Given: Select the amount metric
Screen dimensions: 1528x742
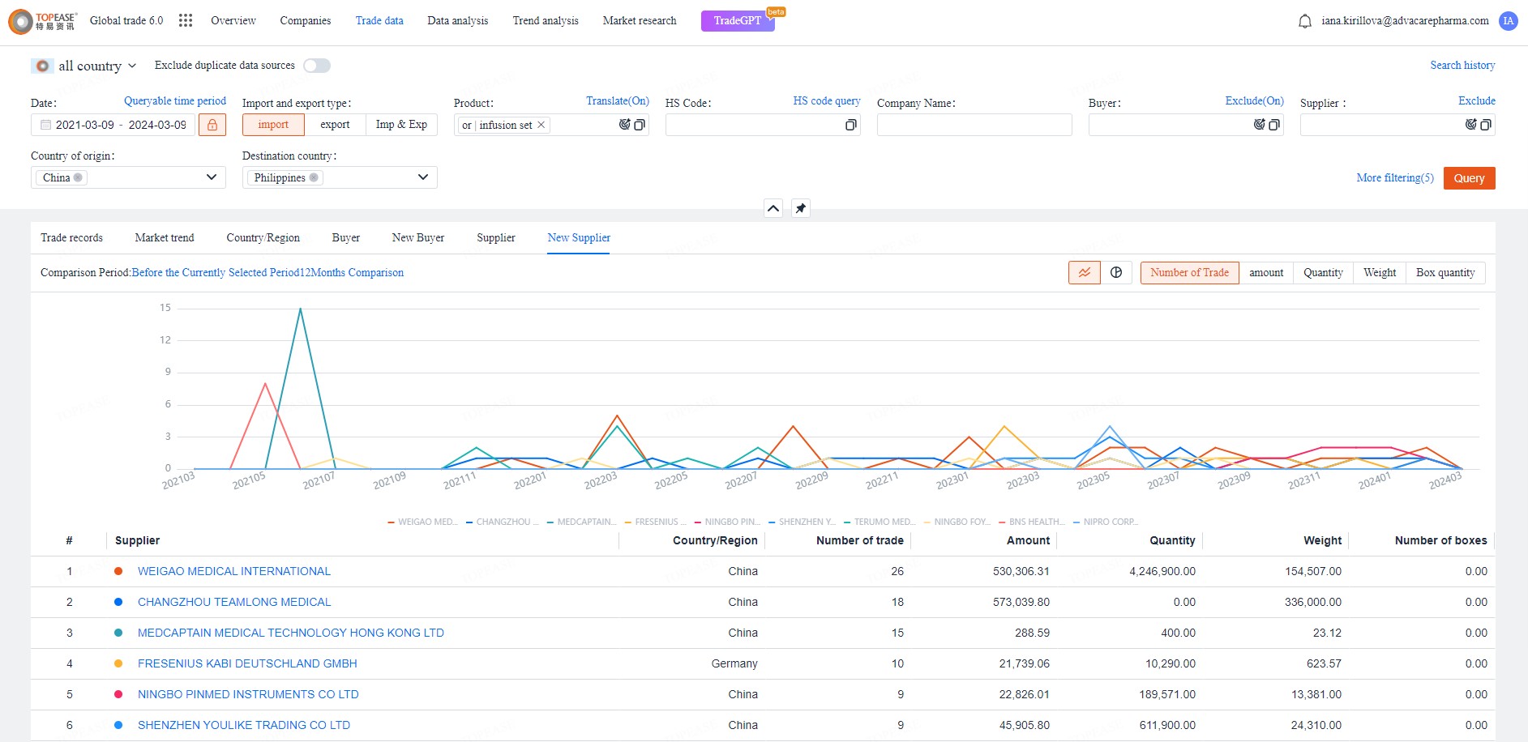Looking at the screenshot, I should 1266,273.
